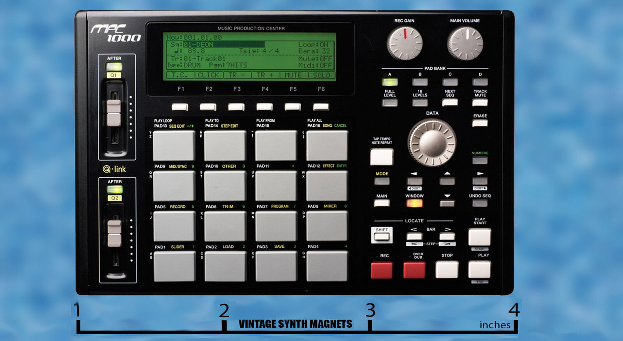Select pad bank A

tap(390, 82)
